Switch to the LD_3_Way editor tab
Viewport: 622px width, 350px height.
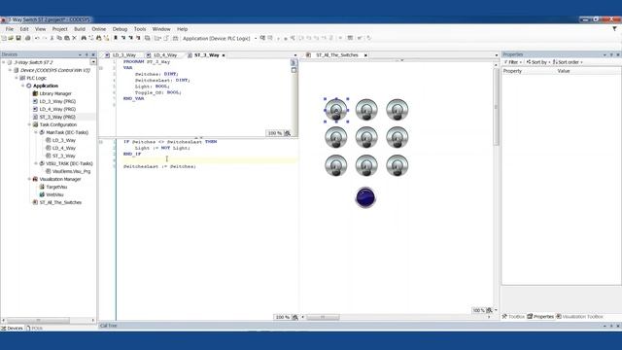coord(121,55)
